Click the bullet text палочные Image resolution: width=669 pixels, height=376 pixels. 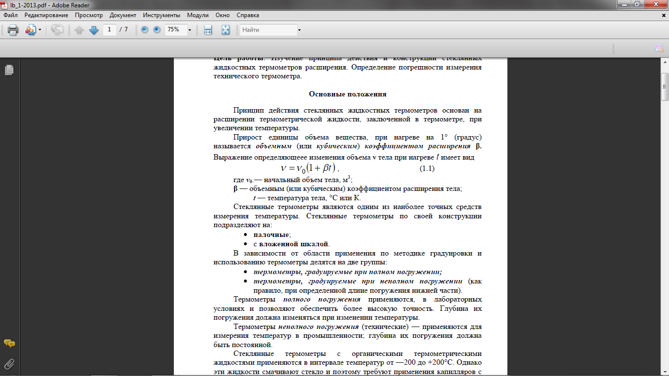272,235
